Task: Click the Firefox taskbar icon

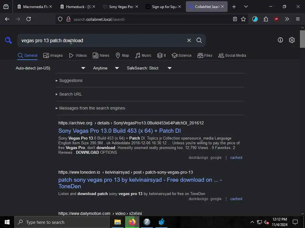Action: click(132, 222)
